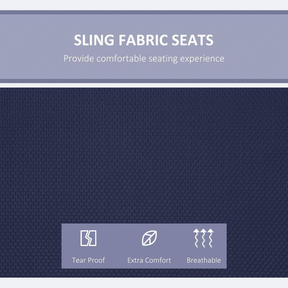The width and height of the screenshot is (288, 288).
Task: Click the dark stripe atop the banner
Action: point(144,12)
